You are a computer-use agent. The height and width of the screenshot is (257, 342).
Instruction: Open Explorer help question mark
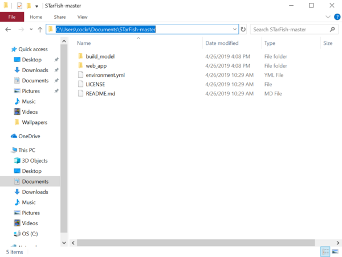[x=337, y=16]
